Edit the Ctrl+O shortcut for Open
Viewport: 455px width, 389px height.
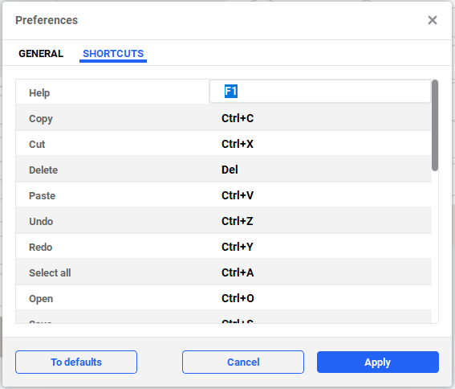(x=238, y=298)
